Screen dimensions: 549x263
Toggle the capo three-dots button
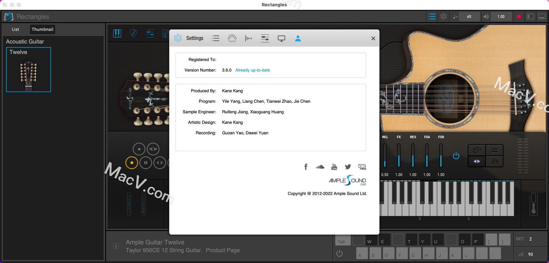coord(494,150)
